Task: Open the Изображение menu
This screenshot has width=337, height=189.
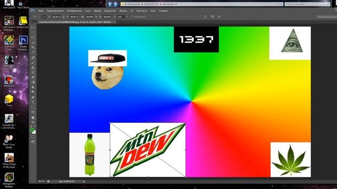Action: pyautogui.click(x=74, y=10)
